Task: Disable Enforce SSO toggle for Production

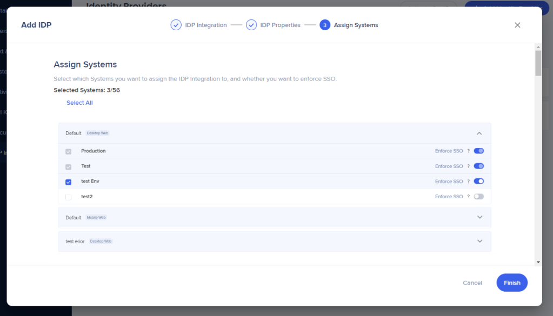Action: click(x=478, y=151)
